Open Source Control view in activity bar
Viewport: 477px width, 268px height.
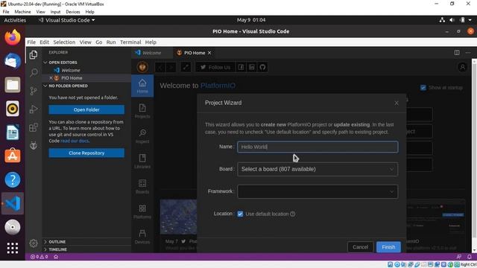pyautogui.click(x=34, y=91)
